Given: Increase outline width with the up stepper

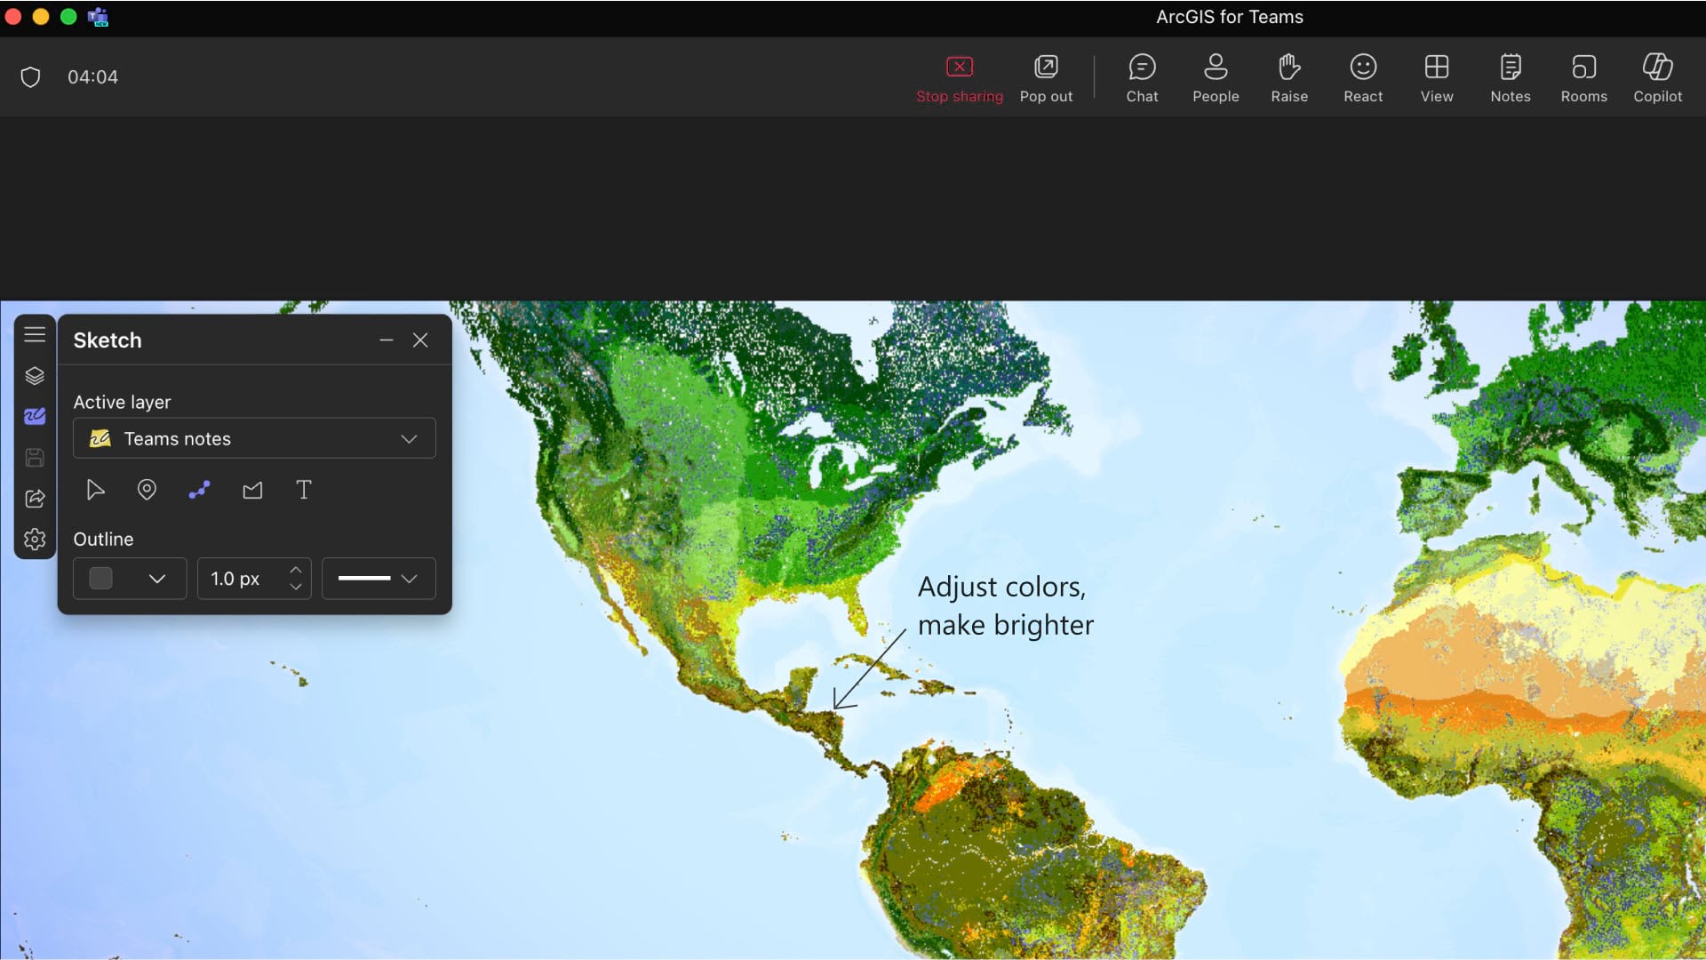Looking at the screenshot, I should click(x=296, y=570).
